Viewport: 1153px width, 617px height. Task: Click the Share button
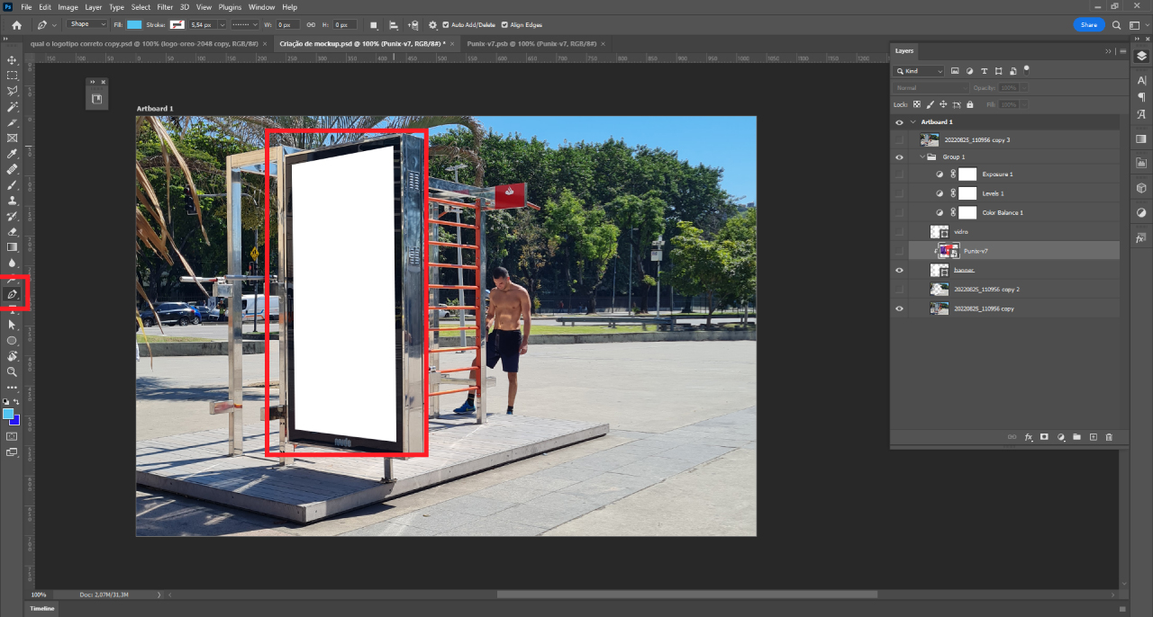click(1089, 25)
